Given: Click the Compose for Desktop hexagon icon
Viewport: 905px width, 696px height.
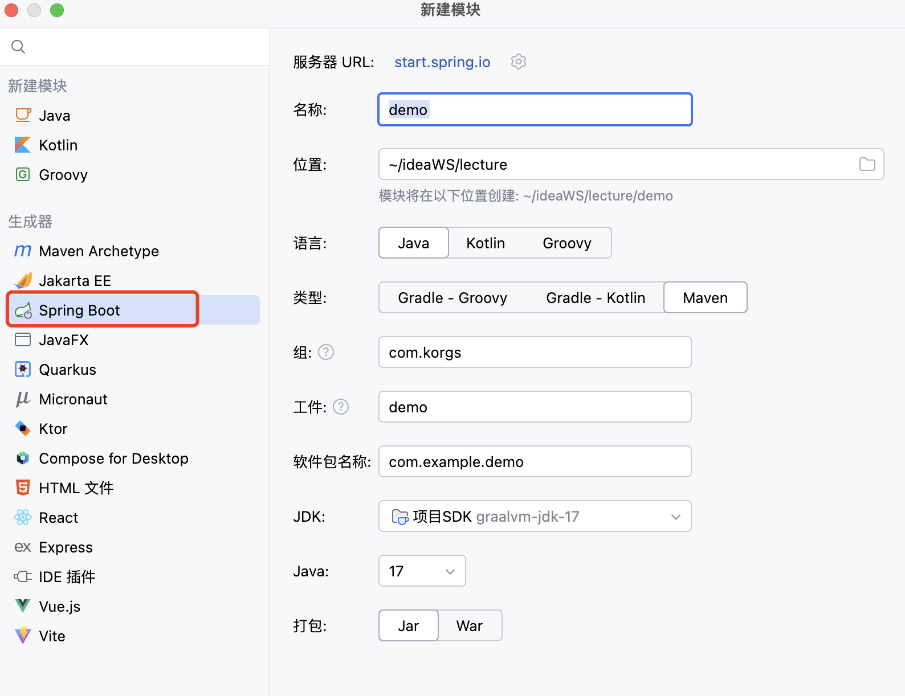Looking at the screenshot, I should [x=23, y=458].
